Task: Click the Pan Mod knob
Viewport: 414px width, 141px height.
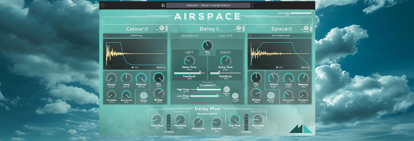Action: [235, 119]
